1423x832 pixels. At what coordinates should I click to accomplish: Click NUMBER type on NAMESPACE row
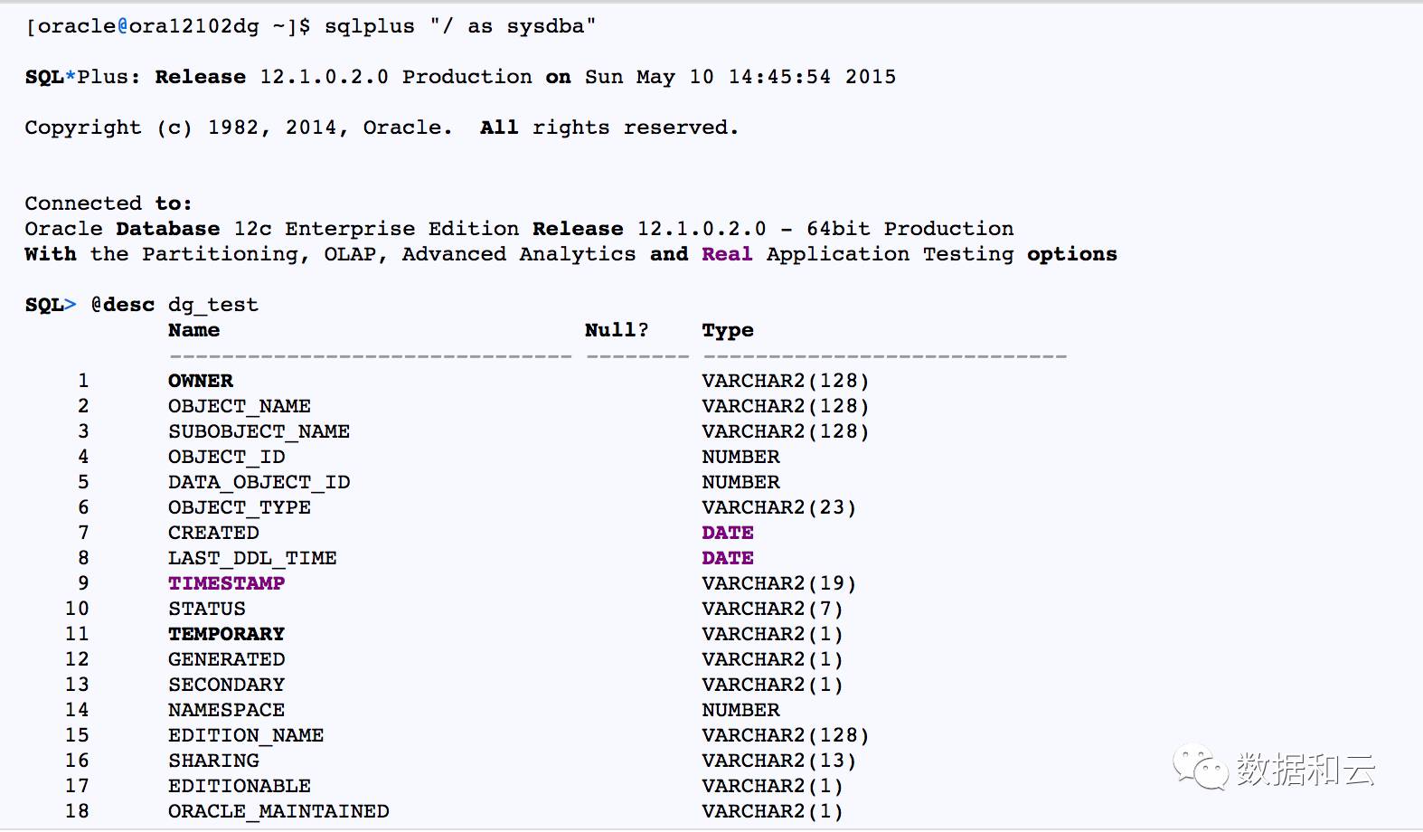click(x=741, y=710)
